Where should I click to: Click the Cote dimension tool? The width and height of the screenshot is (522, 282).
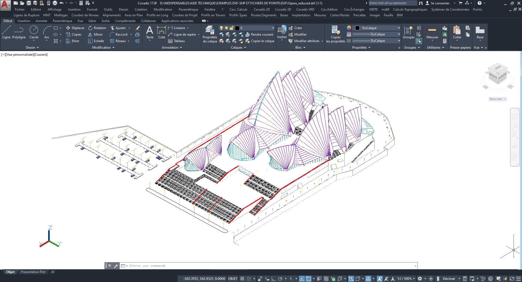tap(162, 33)
